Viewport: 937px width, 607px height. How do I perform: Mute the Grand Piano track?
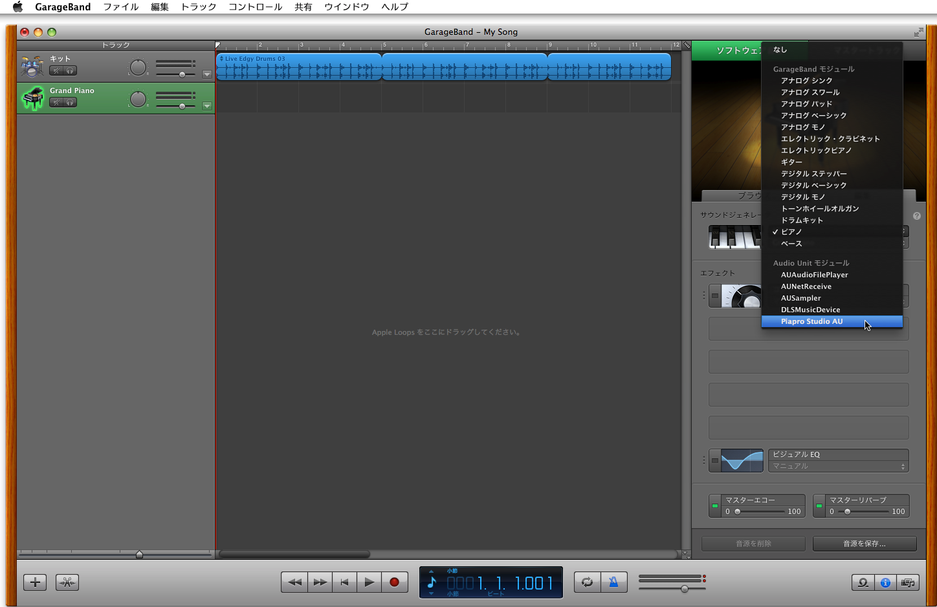click(x=56, y=102)
